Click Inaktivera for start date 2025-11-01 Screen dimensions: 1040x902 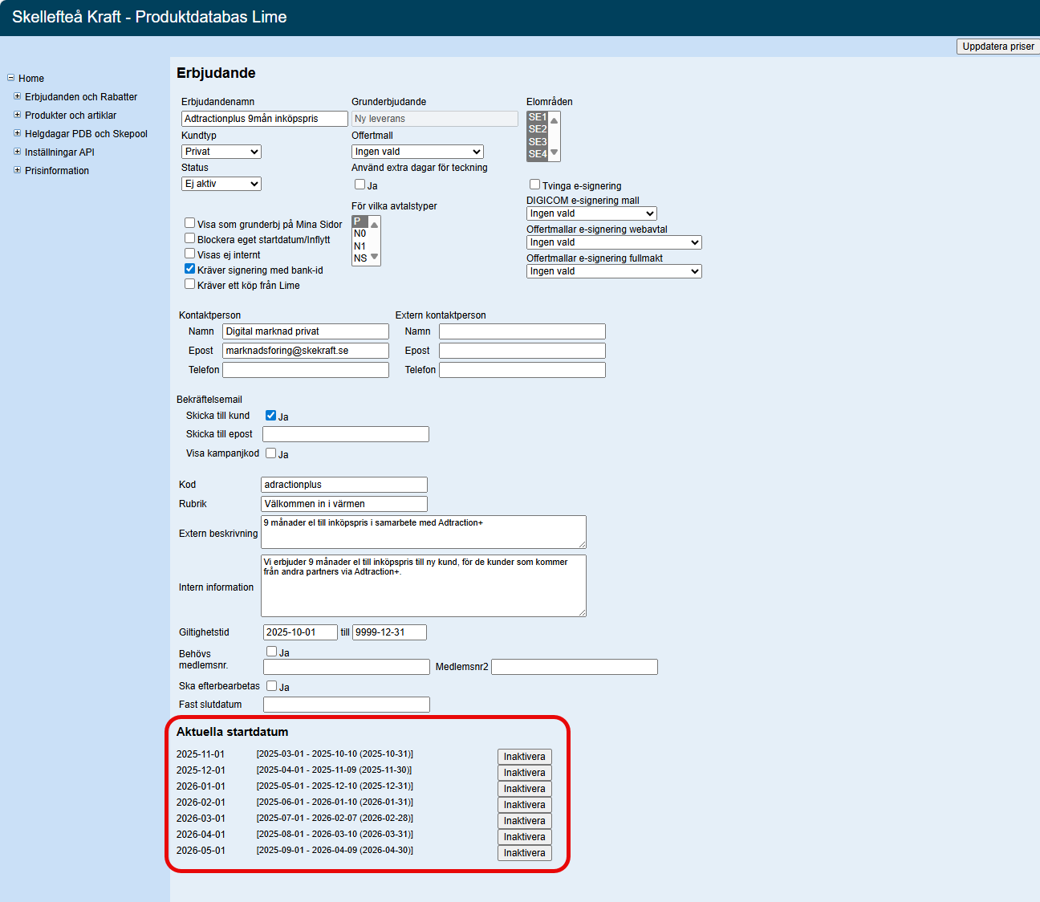[x=524, y=757]
